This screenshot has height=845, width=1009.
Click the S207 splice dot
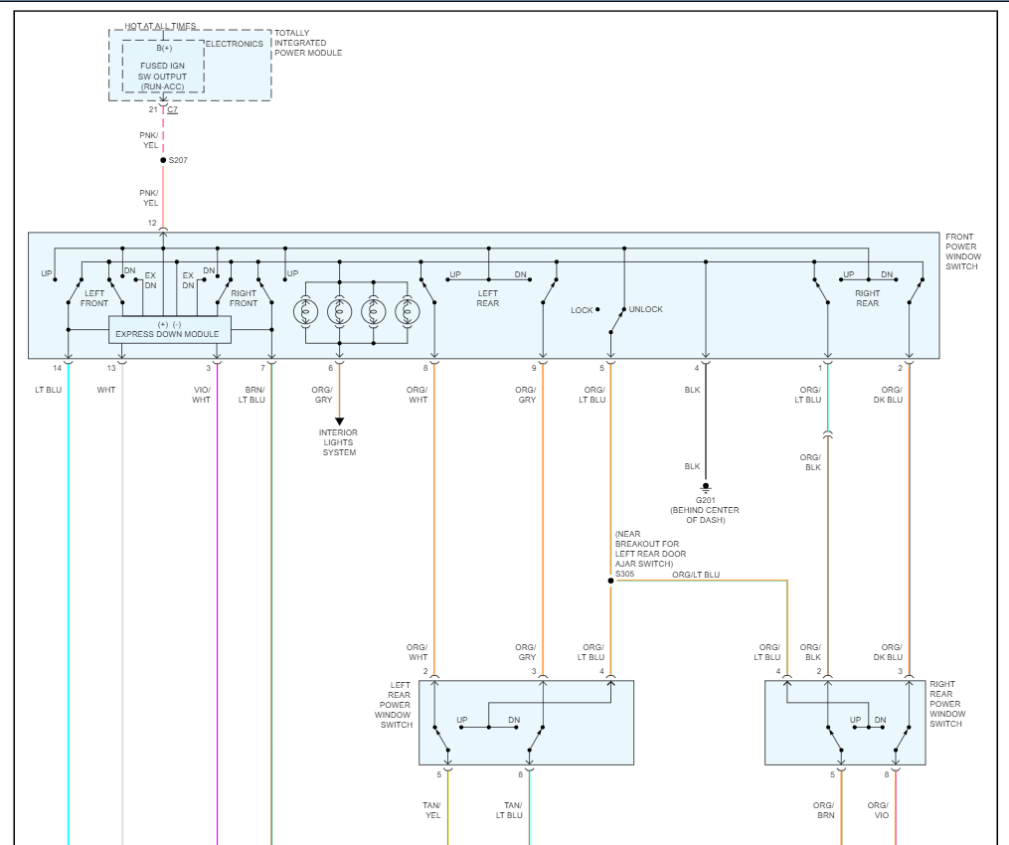pyautogui.click(x=163, y=160)
